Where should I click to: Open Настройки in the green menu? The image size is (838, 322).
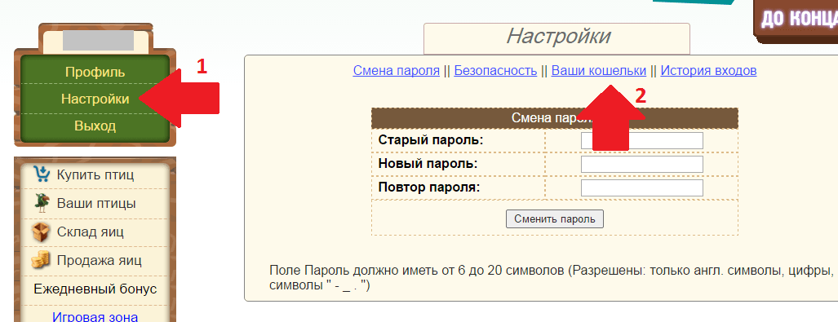click(95, 99)
